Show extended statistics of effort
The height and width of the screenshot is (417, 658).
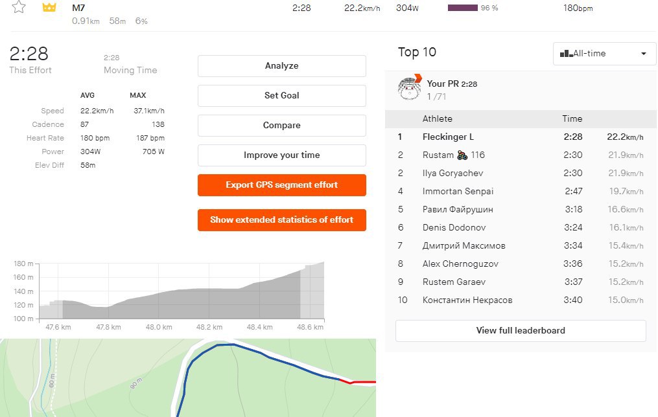(x=281, y=220)
